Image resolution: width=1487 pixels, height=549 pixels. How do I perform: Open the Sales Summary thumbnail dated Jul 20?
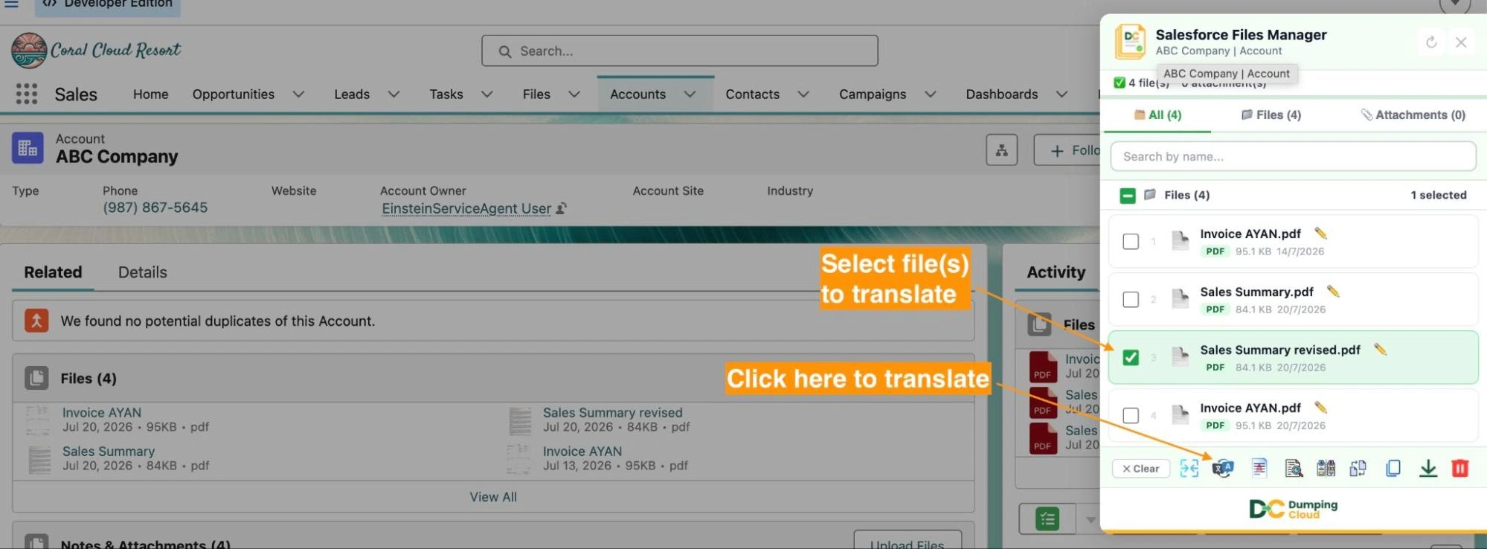39,459
